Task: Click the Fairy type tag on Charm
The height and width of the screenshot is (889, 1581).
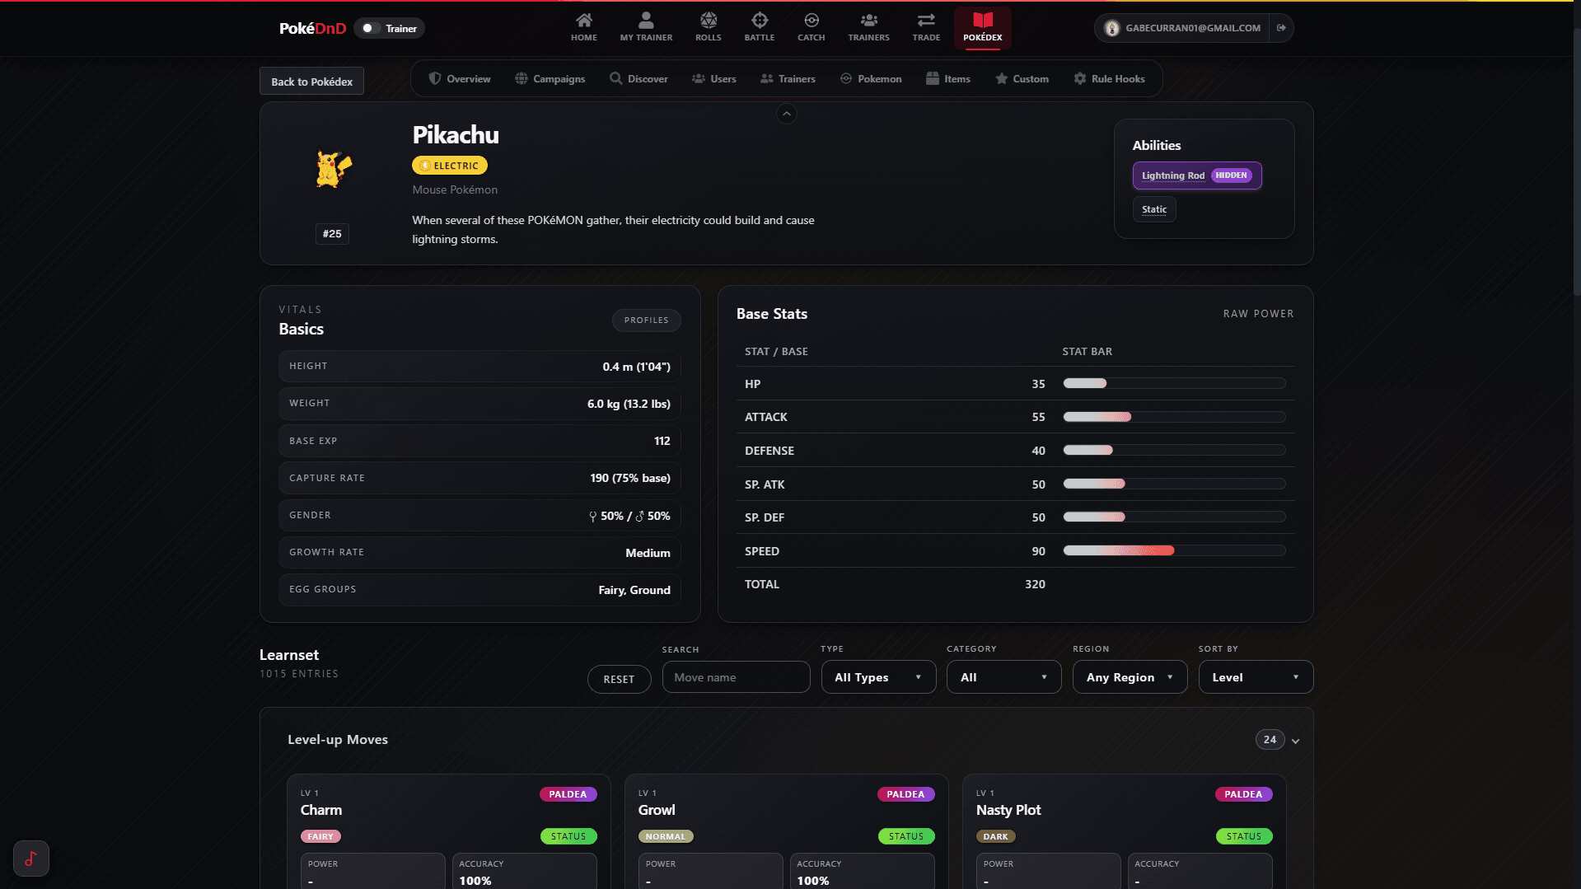Action: click(x=320, y=836)
